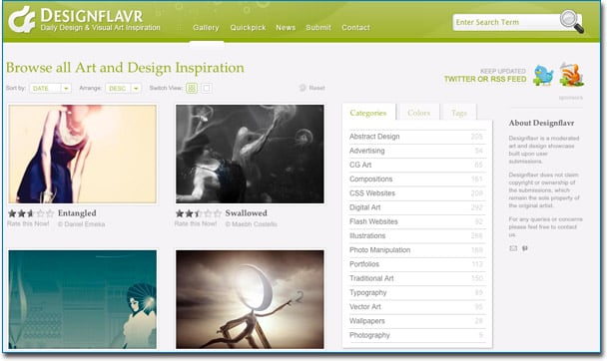Select the Photo Manipulation category
607x361 pixels.
[416, 250]
